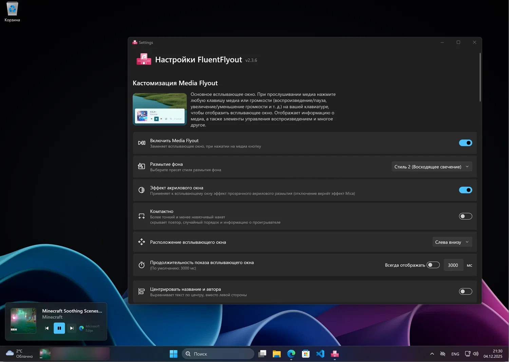Image resolution: width=509 pixels, height=362 pixels.
Task: Toggle Центрировать название и автора on
Action: click(465, 291)
